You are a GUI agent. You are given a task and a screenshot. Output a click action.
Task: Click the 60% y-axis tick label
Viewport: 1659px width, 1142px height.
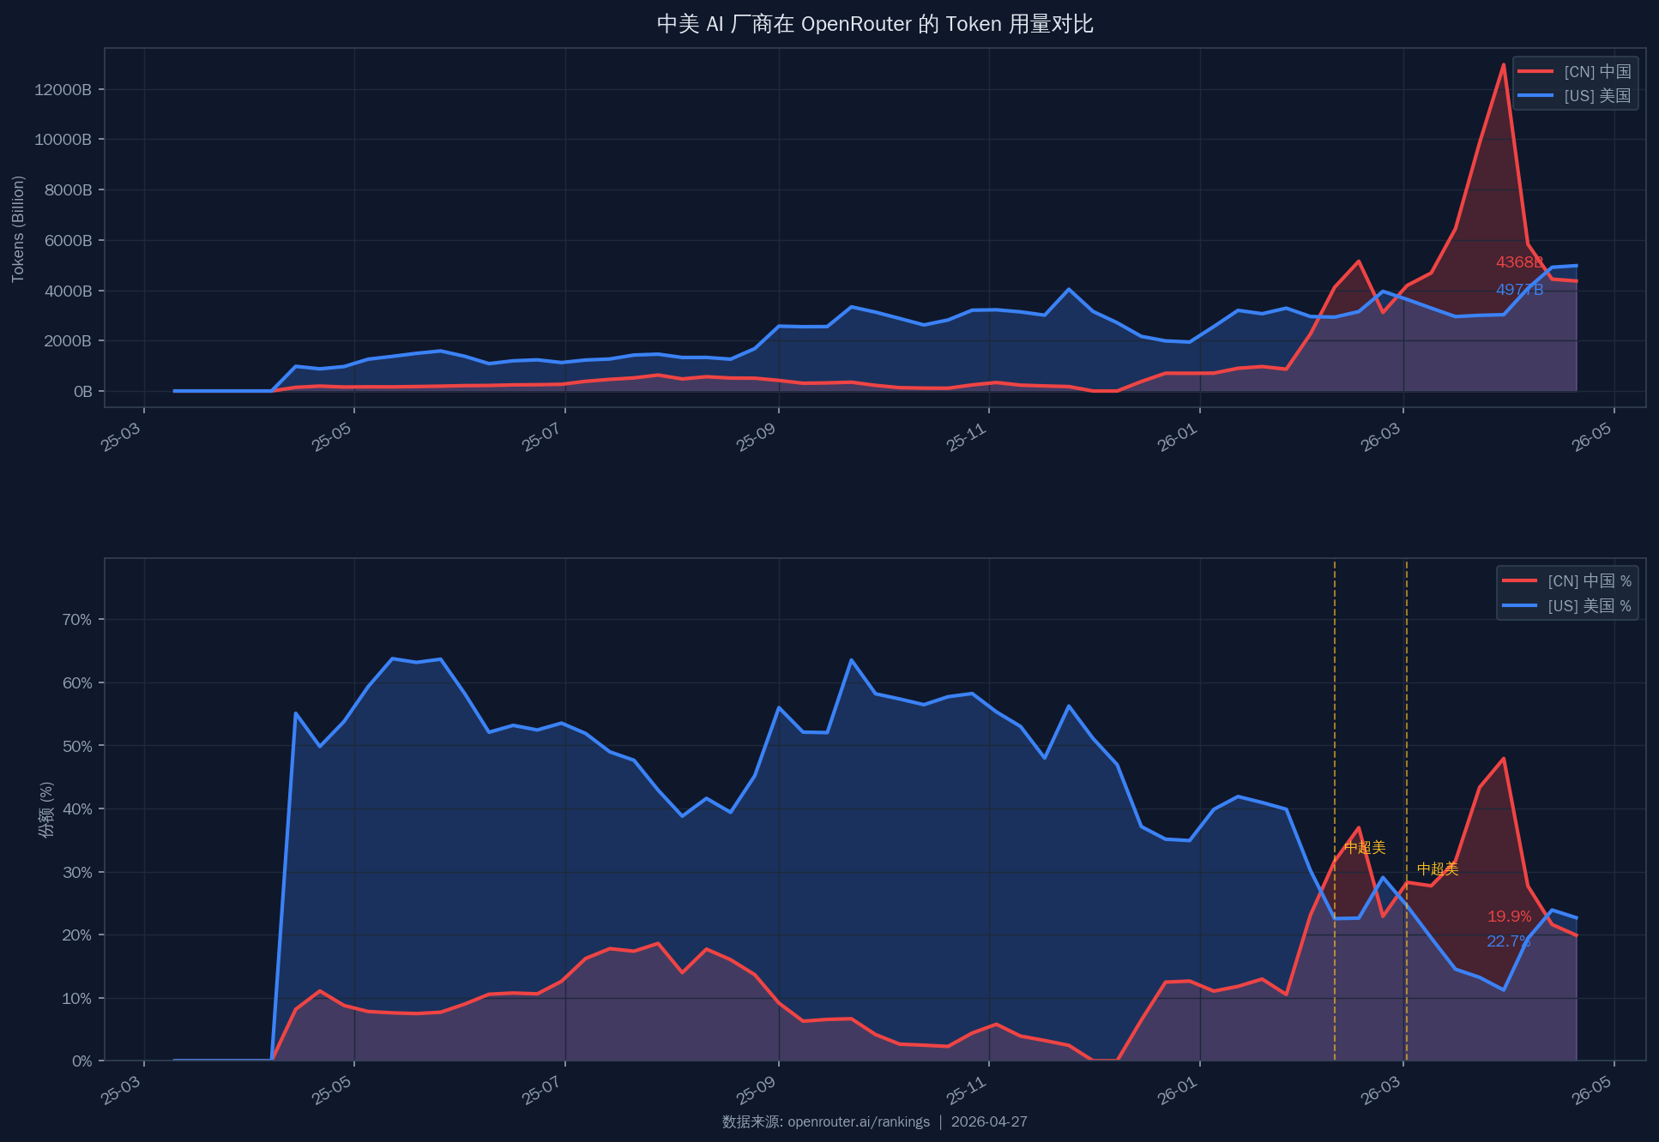point(77,683)
